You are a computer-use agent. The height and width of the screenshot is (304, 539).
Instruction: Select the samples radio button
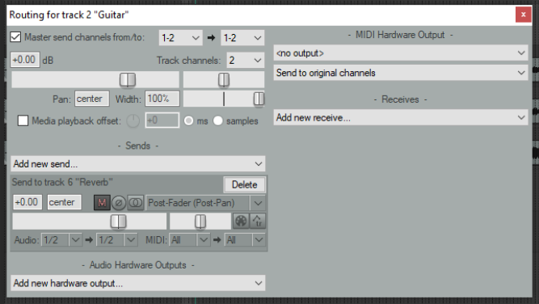(218, 120)
